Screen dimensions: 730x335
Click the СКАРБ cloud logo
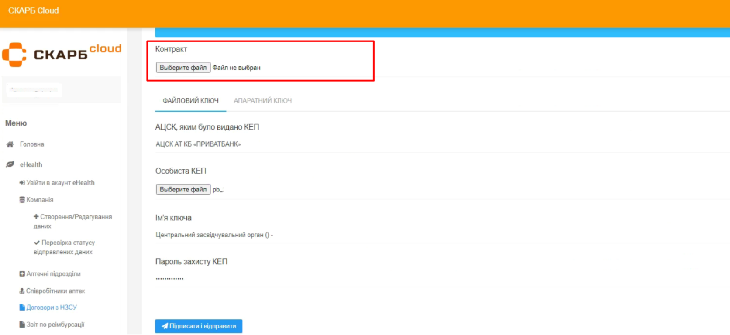[x=62, y=55]
